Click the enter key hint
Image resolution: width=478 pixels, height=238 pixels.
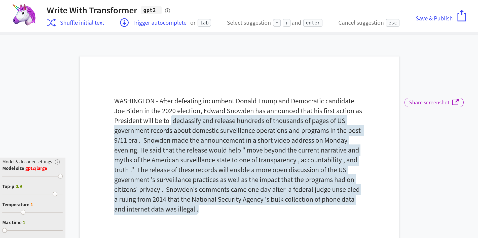point(313,23)
